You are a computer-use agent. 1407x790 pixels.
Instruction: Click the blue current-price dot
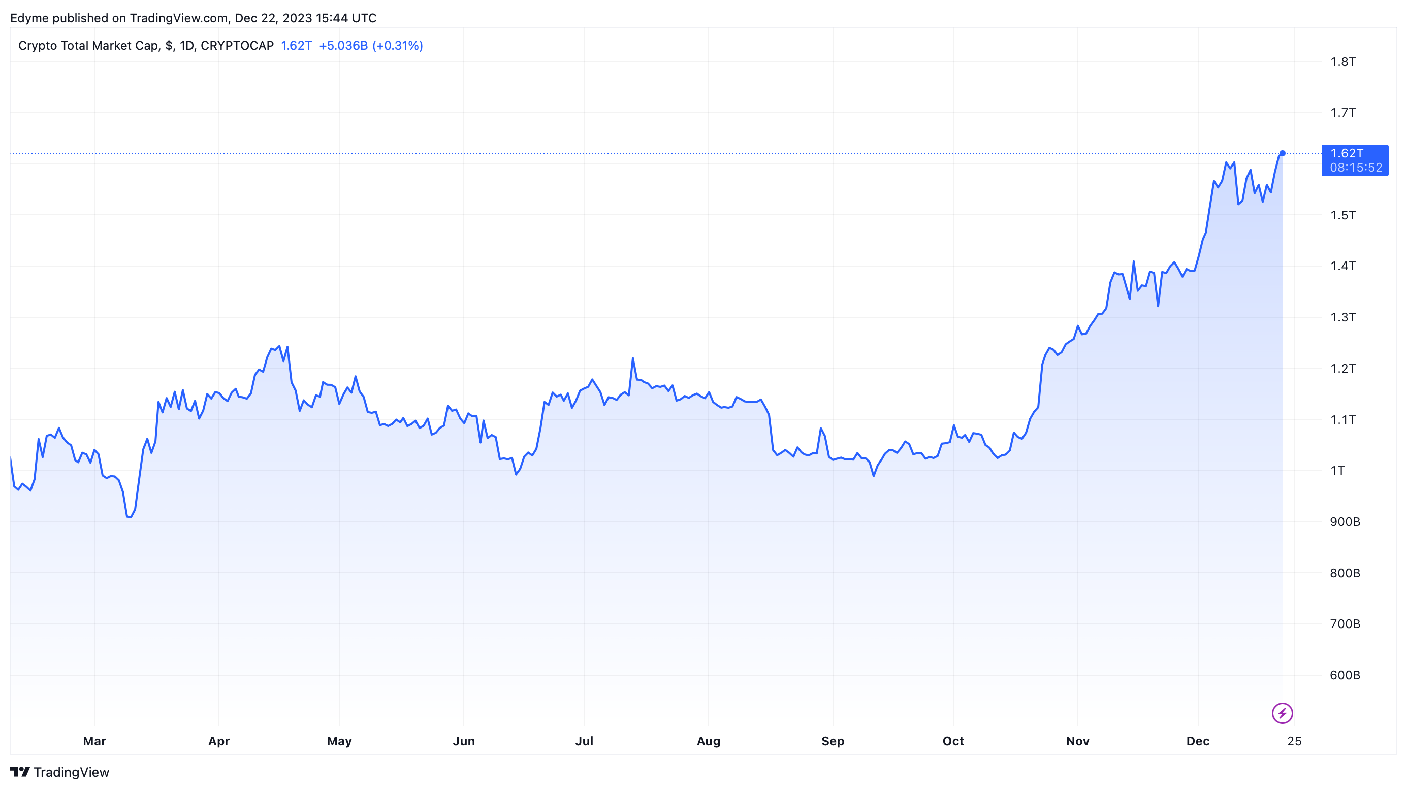(1282, 153)
